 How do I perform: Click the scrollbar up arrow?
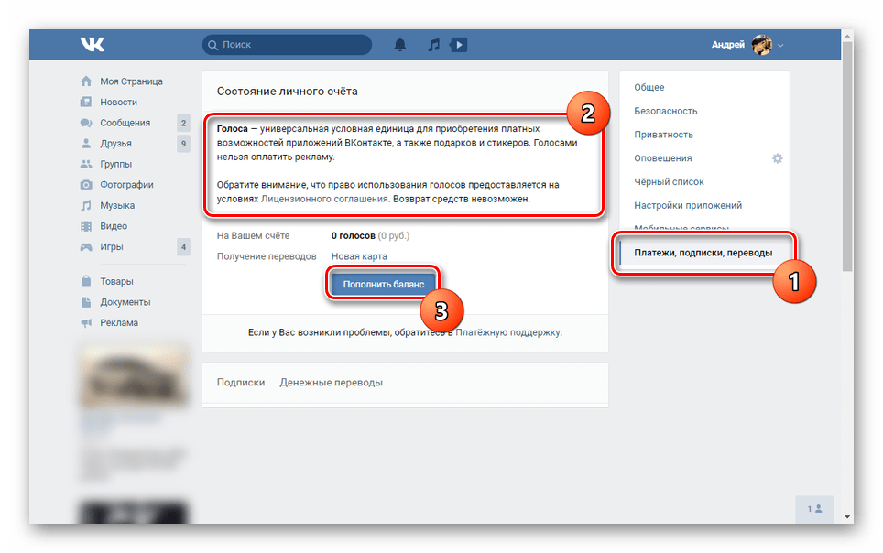(847, 36)
